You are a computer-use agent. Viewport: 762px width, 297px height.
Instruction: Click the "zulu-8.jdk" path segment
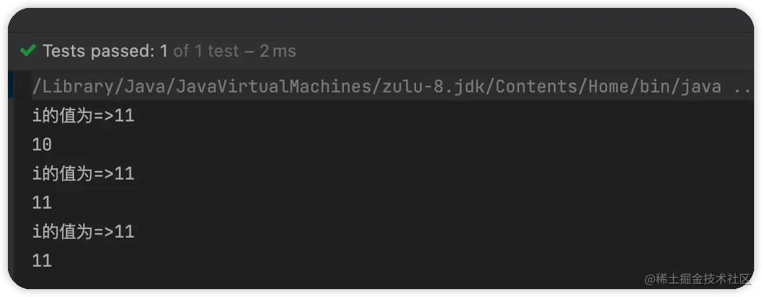428,87
